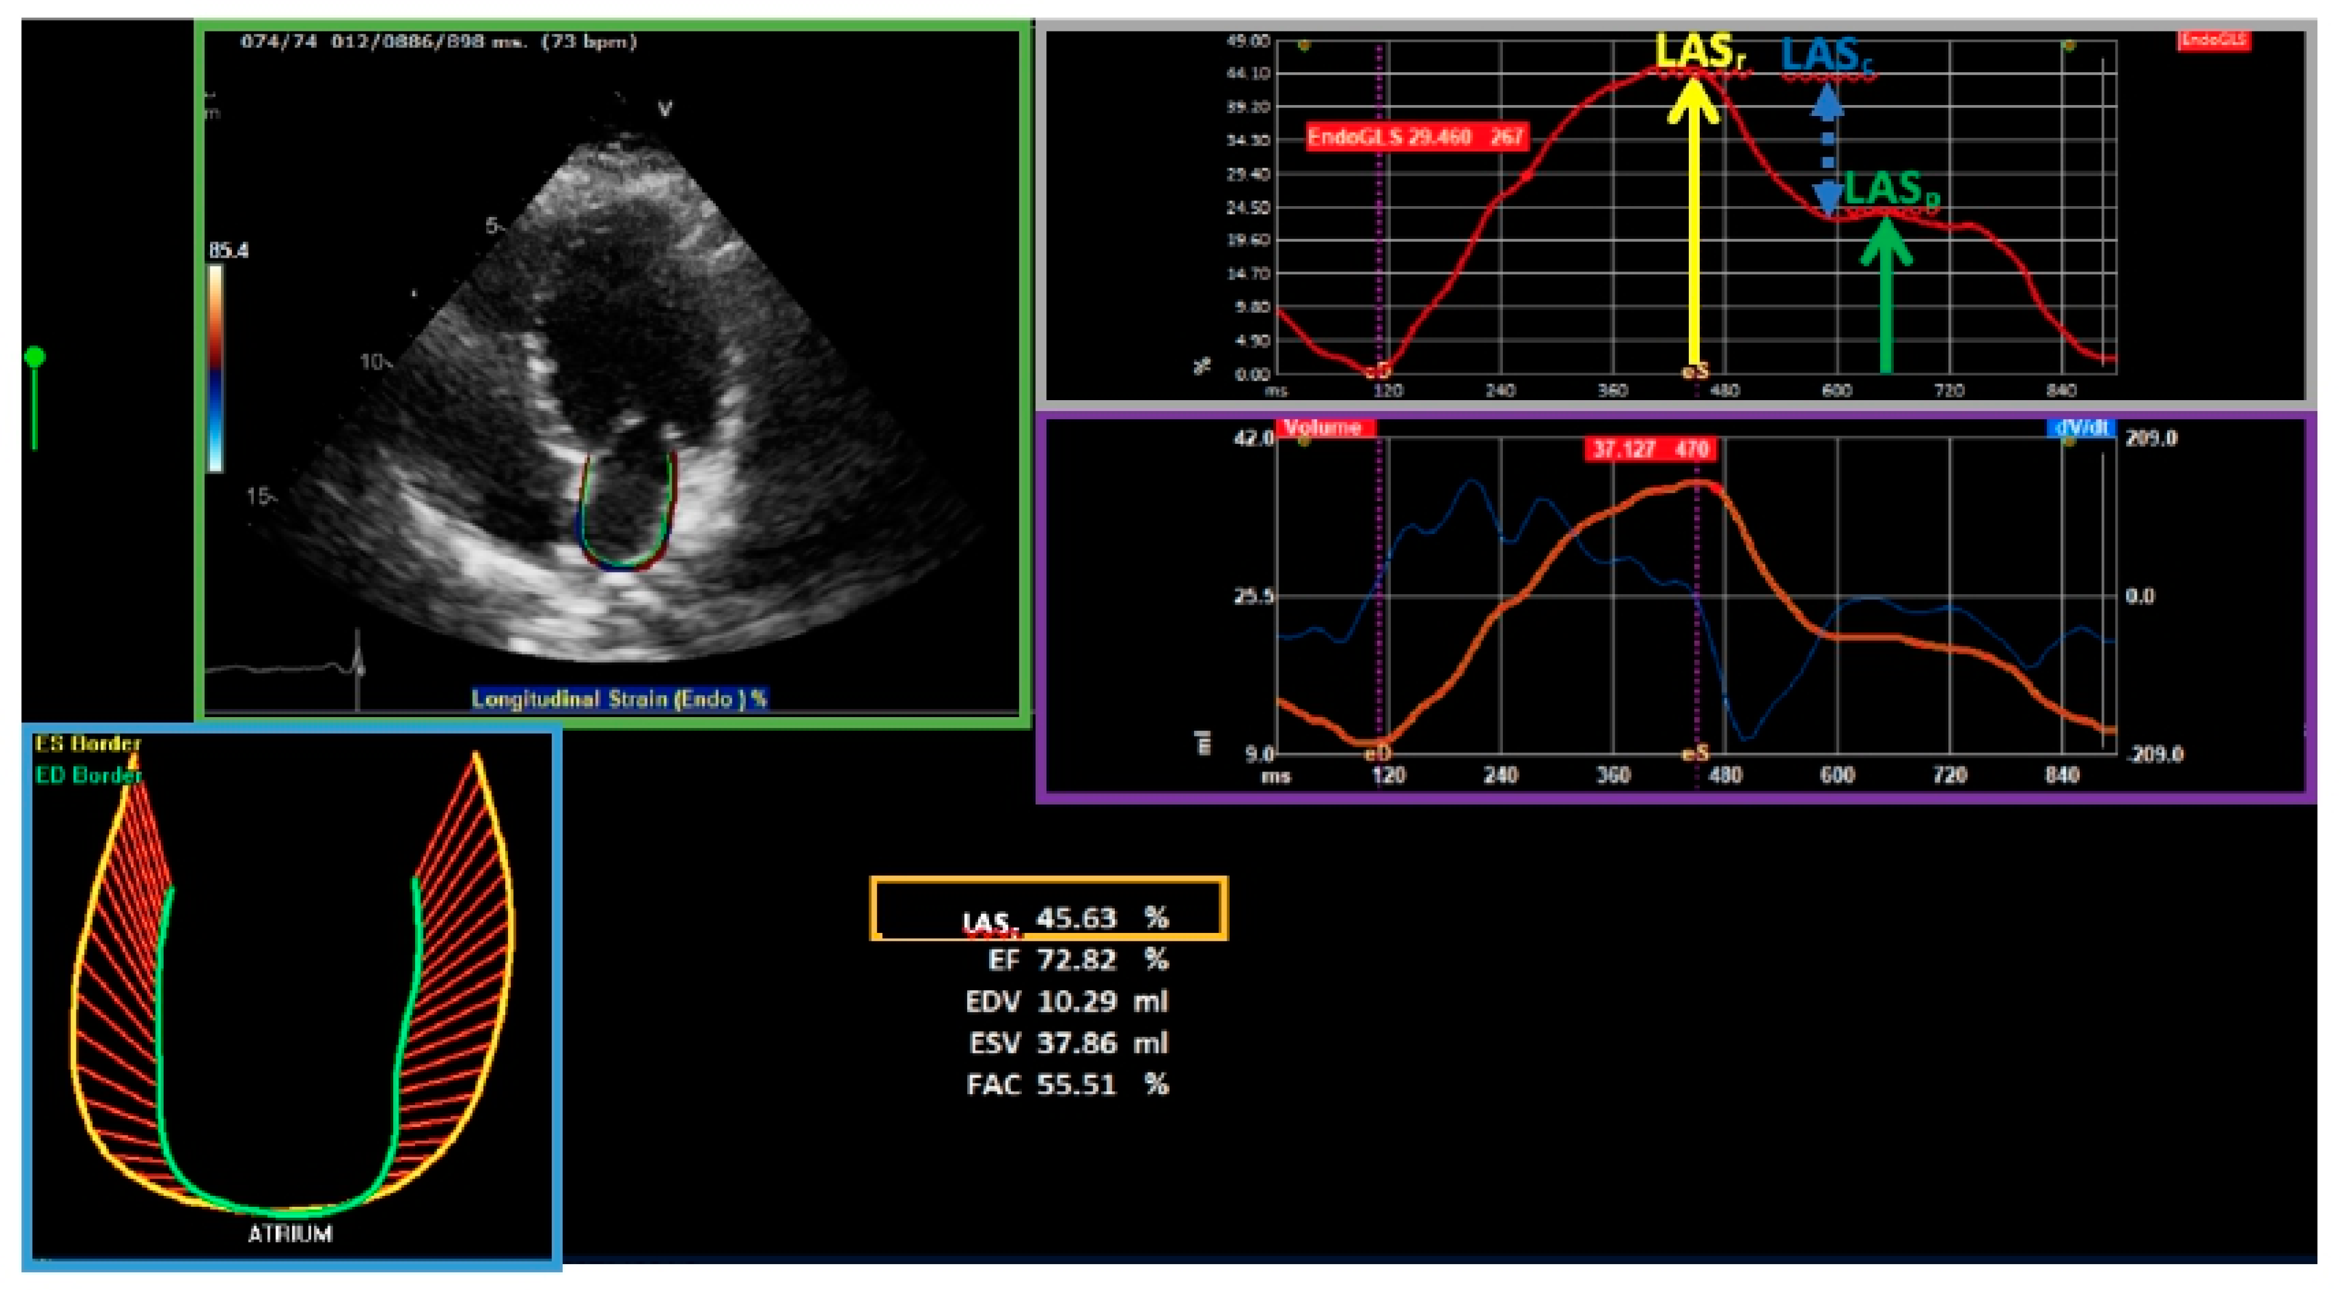2341x1290 pixels.
Task: Click the eD marker on the strain graph
Action: [x=1378, y=370]
